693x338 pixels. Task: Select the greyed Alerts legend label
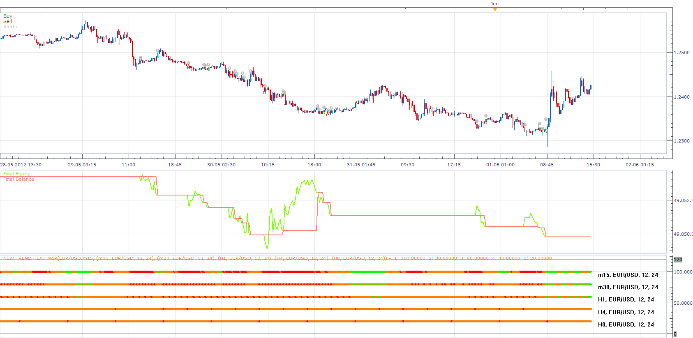click(x=10, y=27)
